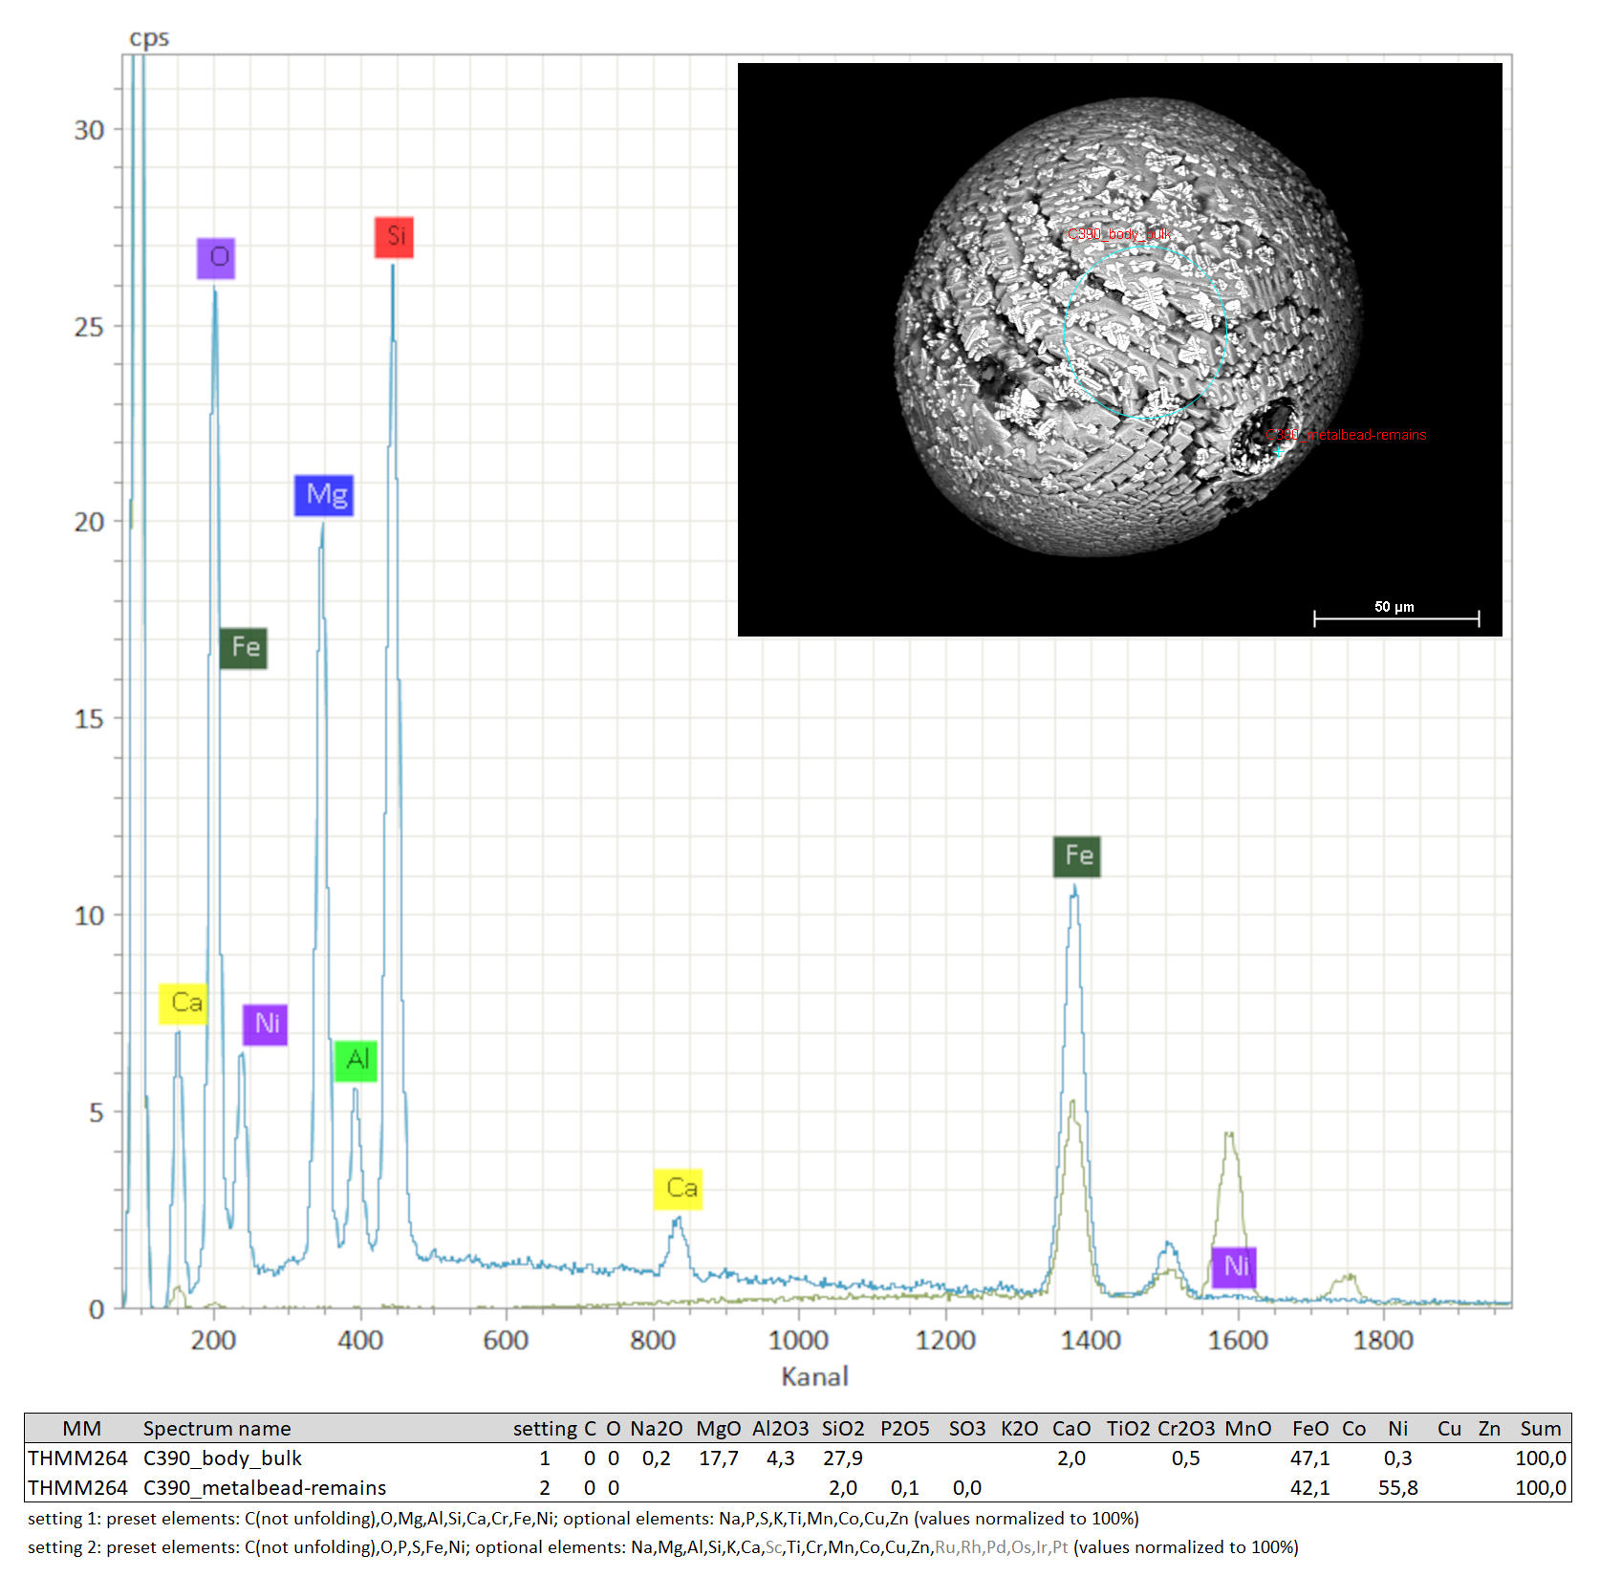Select the C390_body_bulk annotation in SEM image
Screen dimensions: 1600x1577
point(1118,234)
